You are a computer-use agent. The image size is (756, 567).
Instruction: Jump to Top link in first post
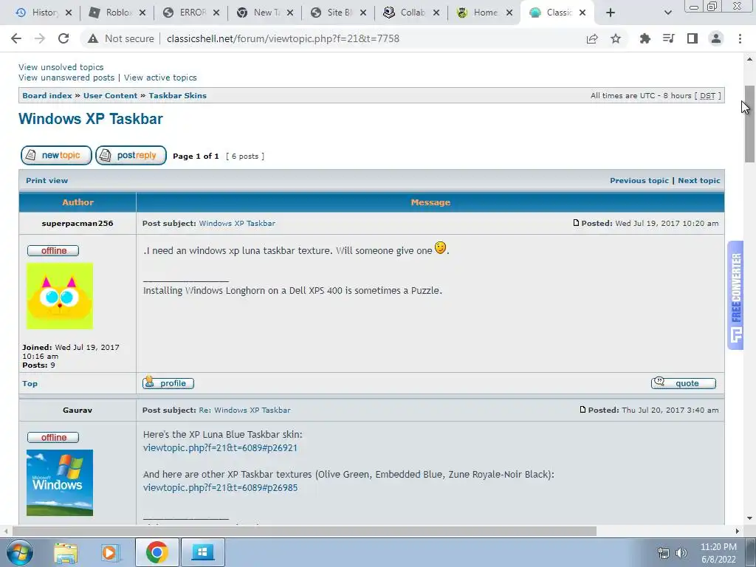pos(30,384)
